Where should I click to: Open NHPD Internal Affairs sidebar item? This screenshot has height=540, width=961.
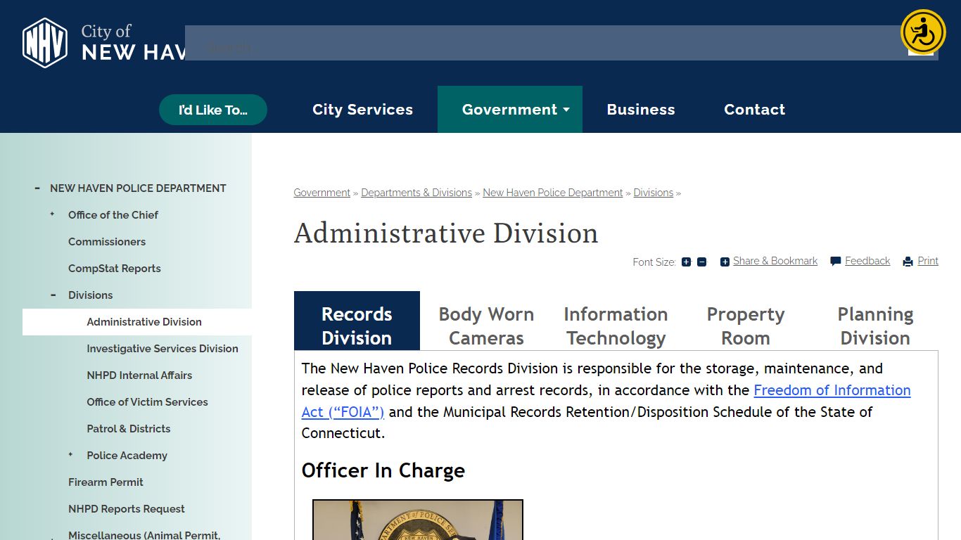(x=139, y=375)
